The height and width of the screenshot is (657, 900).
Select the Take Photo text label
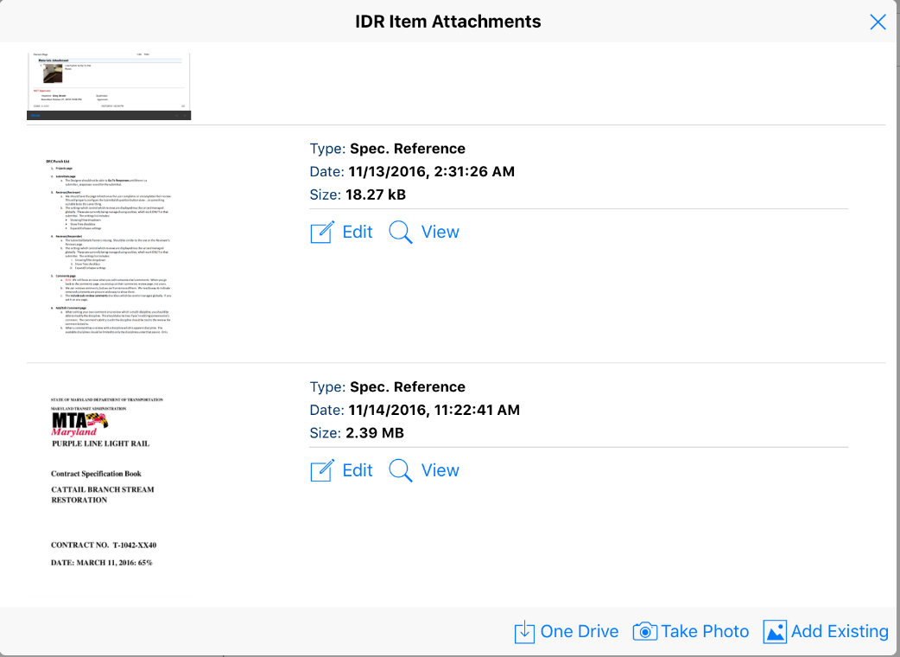click(x=705, y=632)
